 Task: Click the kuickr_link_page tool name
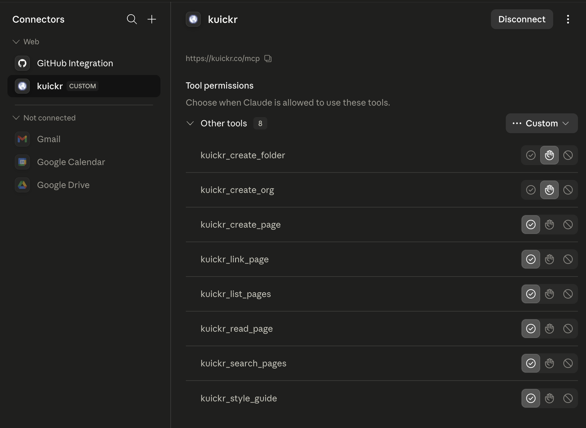(234, 259)
